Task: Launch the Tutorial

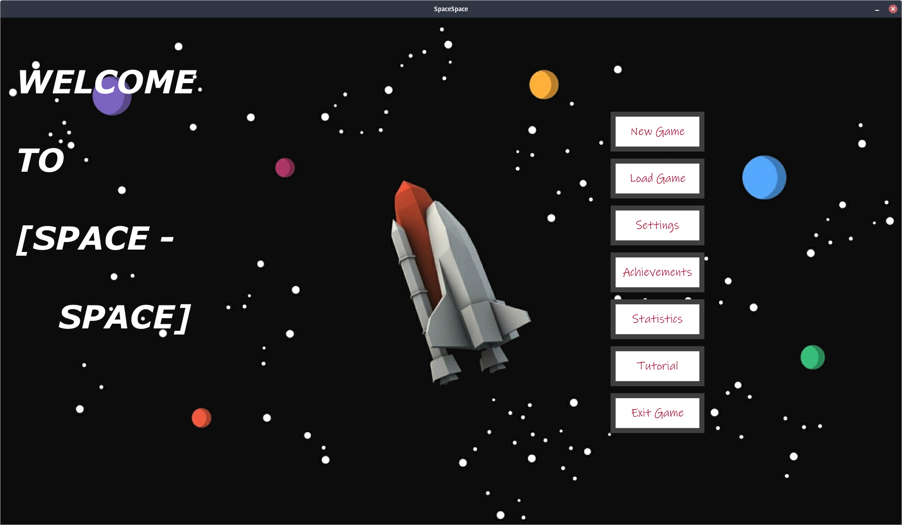Action: (657, 366)
